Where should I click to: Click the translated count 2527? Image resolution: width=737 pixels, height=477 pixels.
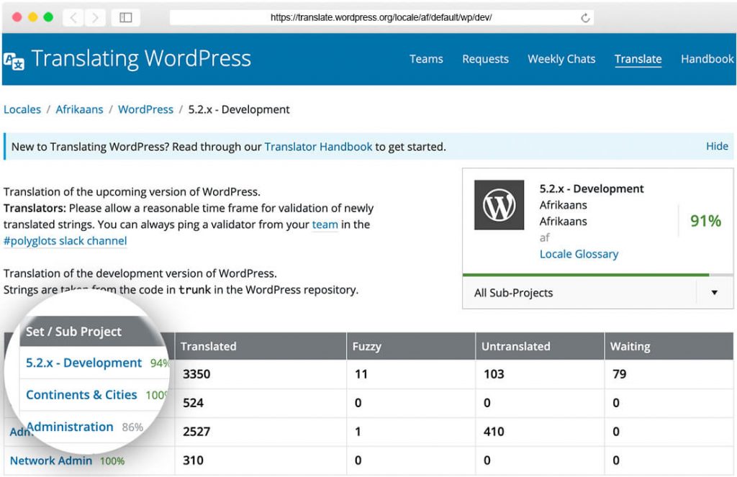pyautogui.click(x=196, y=432)
